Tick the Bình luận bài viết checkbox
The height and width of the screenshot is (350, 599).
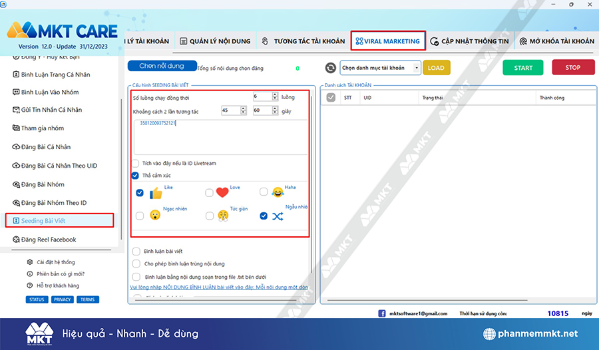(136, 251)
